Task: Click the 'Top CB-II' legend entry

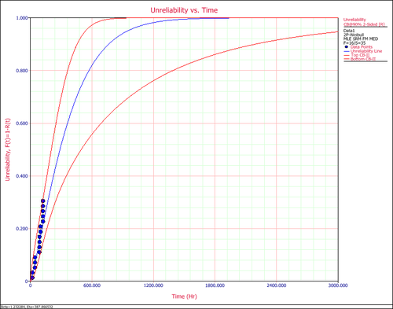Action: tap(360, 55)
